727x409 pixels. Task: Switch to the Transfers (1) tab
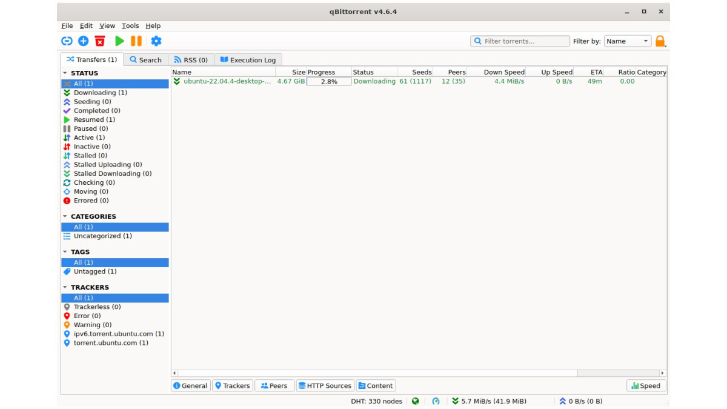pyautogui.click(x=91, y=59)
